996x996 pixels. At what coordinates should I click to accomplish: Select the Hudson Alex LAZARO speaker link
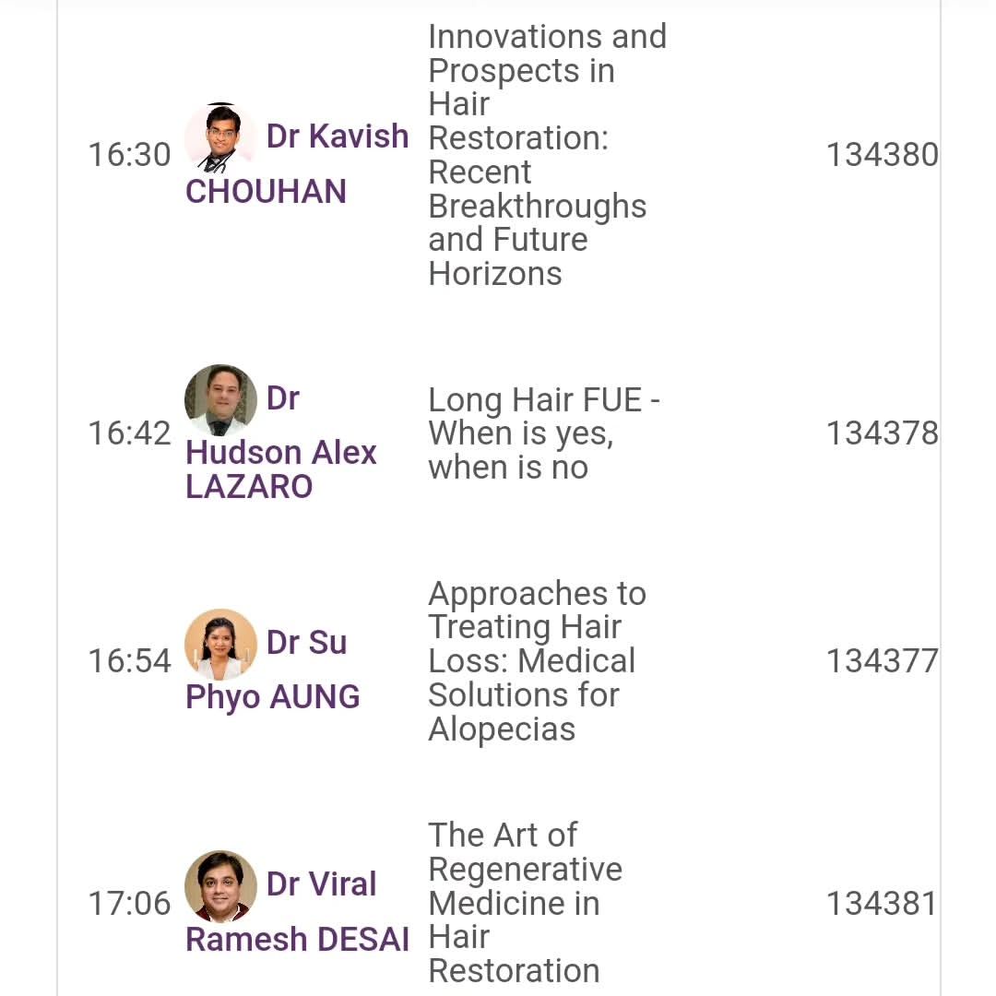point(281,469)
